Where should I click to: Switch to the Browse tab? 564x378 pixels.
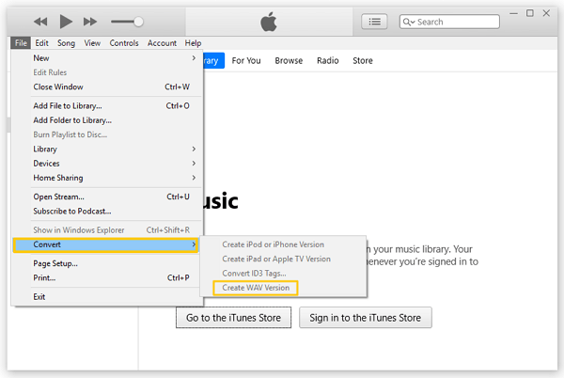point(289,61)
